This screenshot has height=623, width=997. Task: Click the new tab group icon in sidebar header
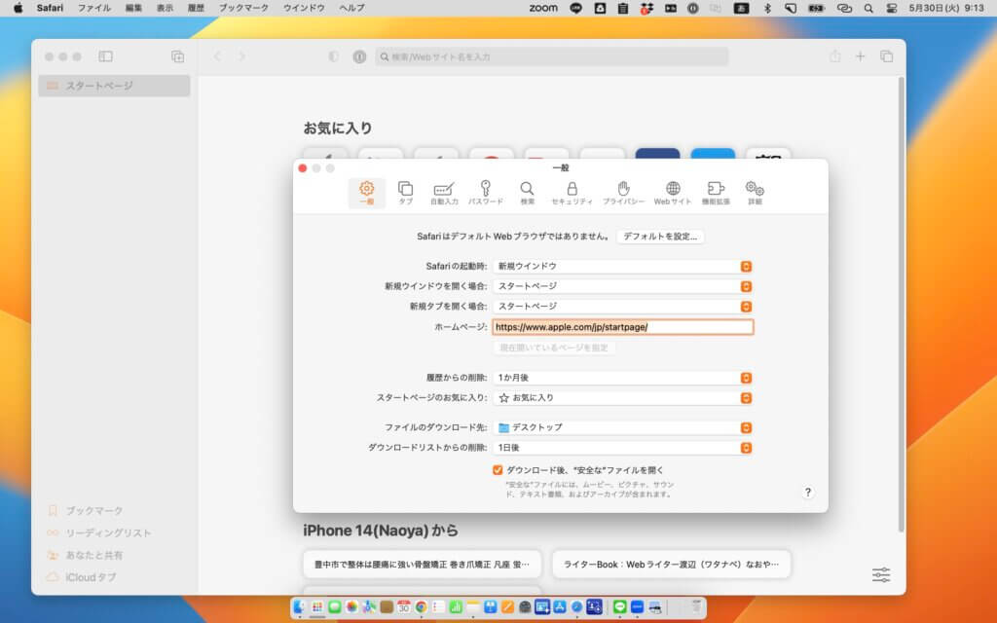click(178, 56)
